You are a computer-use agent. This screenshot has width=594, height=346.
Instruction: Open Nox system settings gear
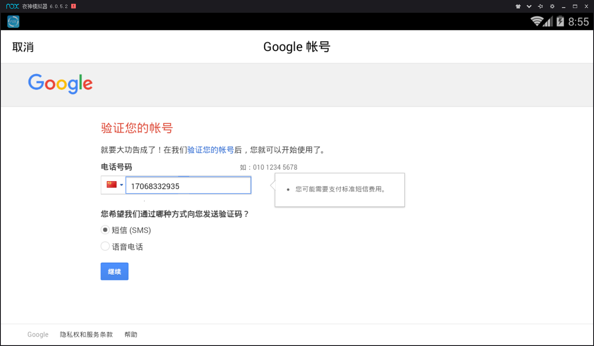point(552,6)
